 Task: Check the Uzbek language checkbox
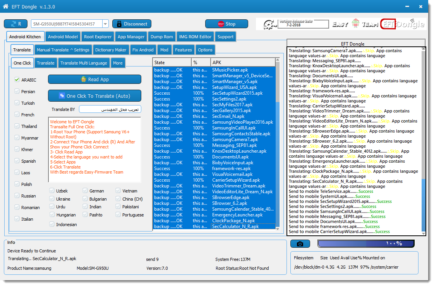[52, 191]
